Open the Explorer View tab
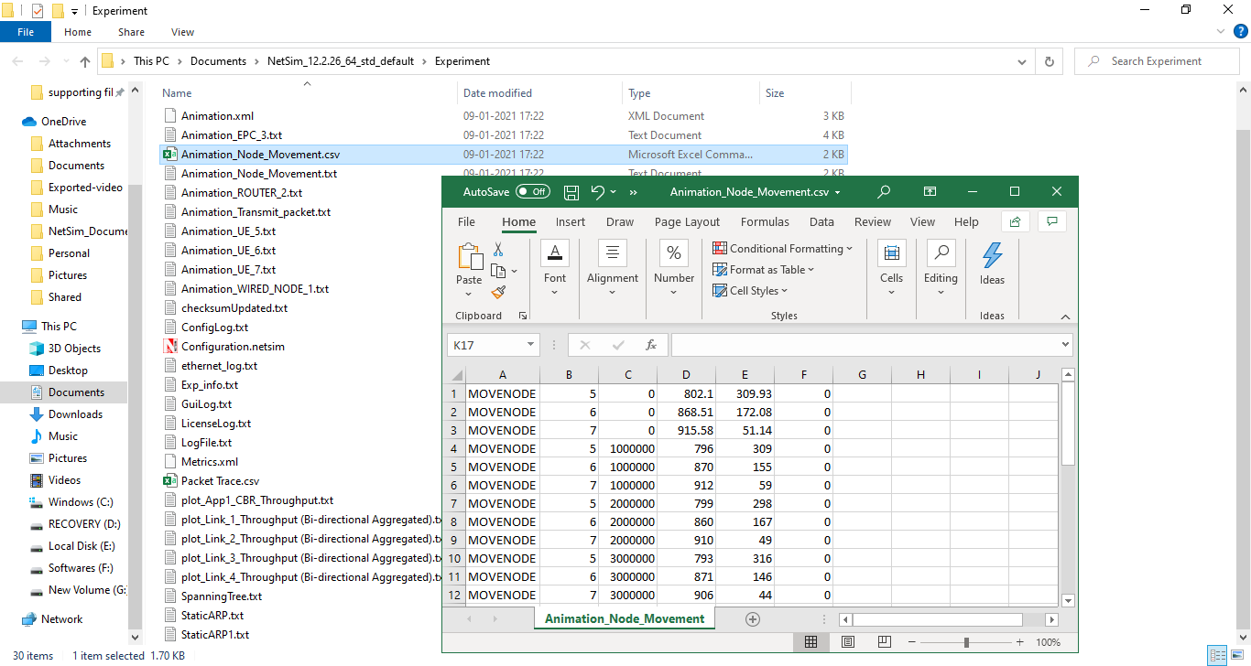1251x666 pixels. point(182,32)
